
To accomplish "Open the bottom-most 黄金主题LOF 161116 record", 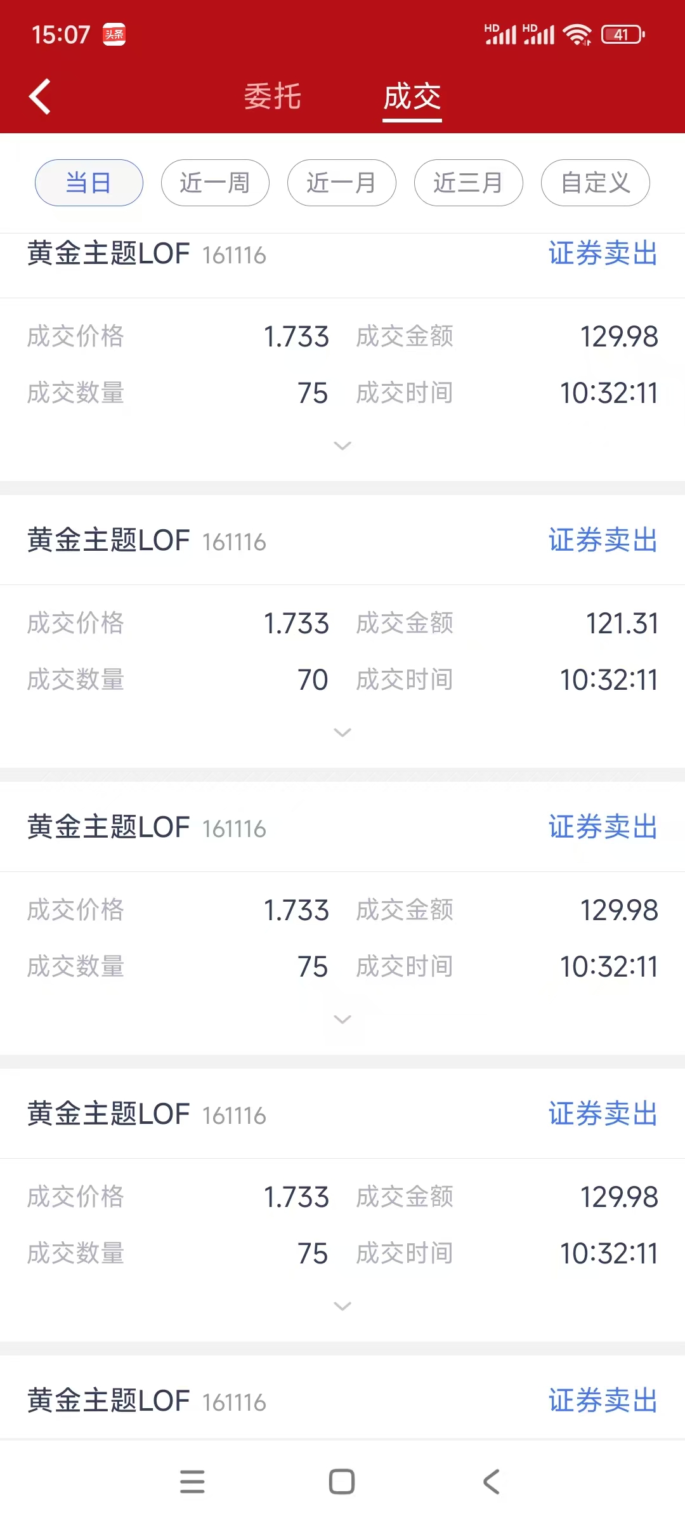I will (146, 1401).
